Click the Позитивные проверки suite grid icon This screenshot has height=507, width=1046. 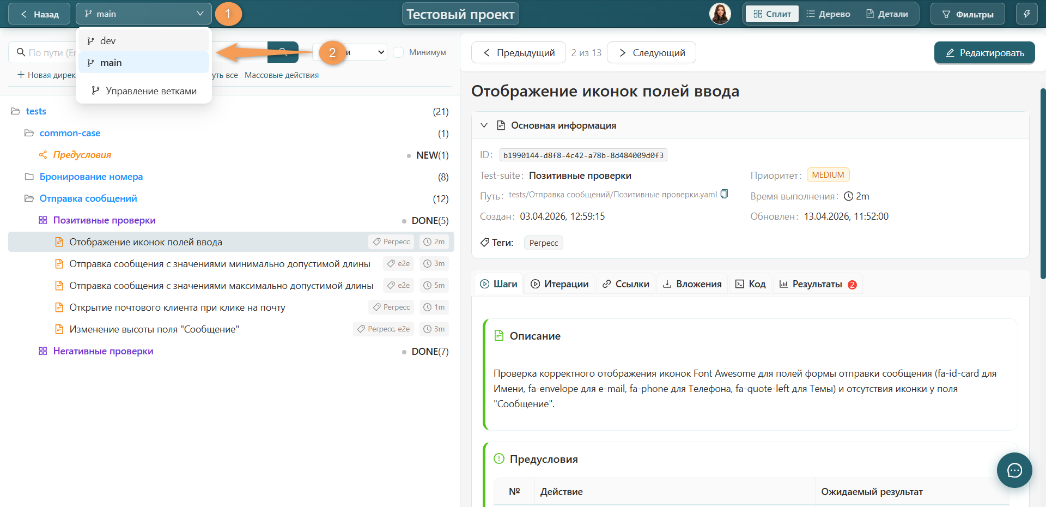coord(43,220)
